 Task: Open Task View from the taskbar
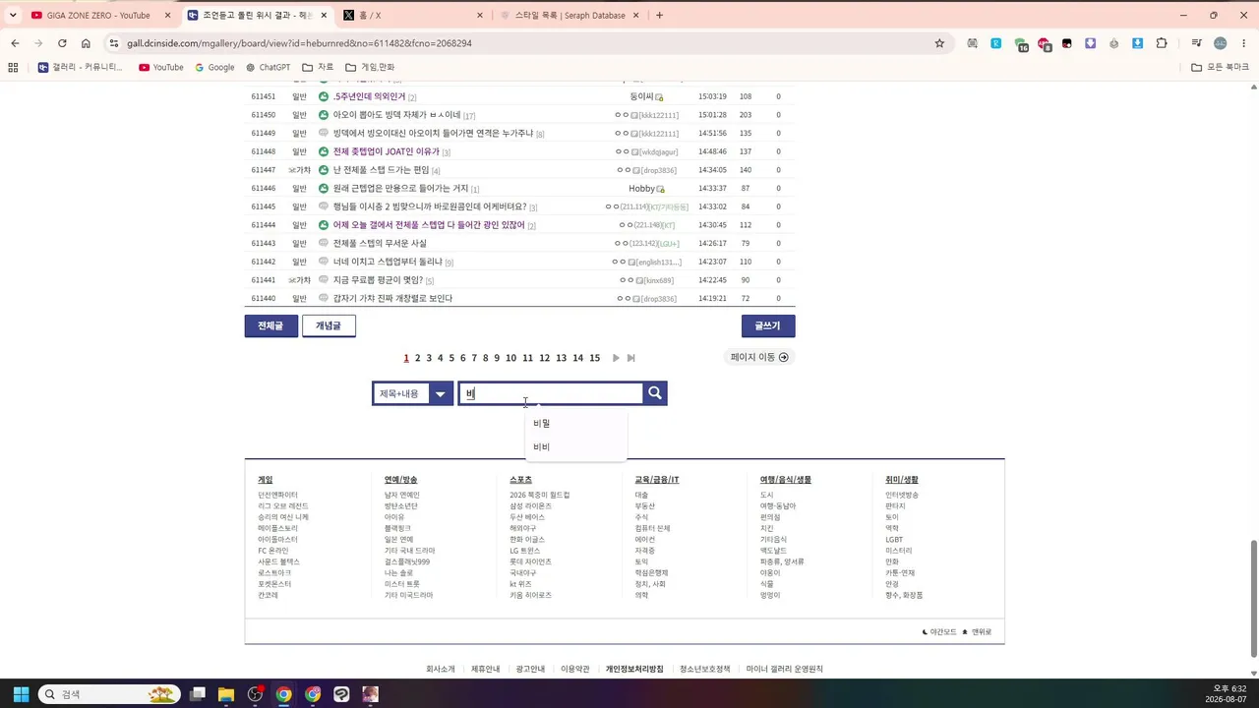198,694
